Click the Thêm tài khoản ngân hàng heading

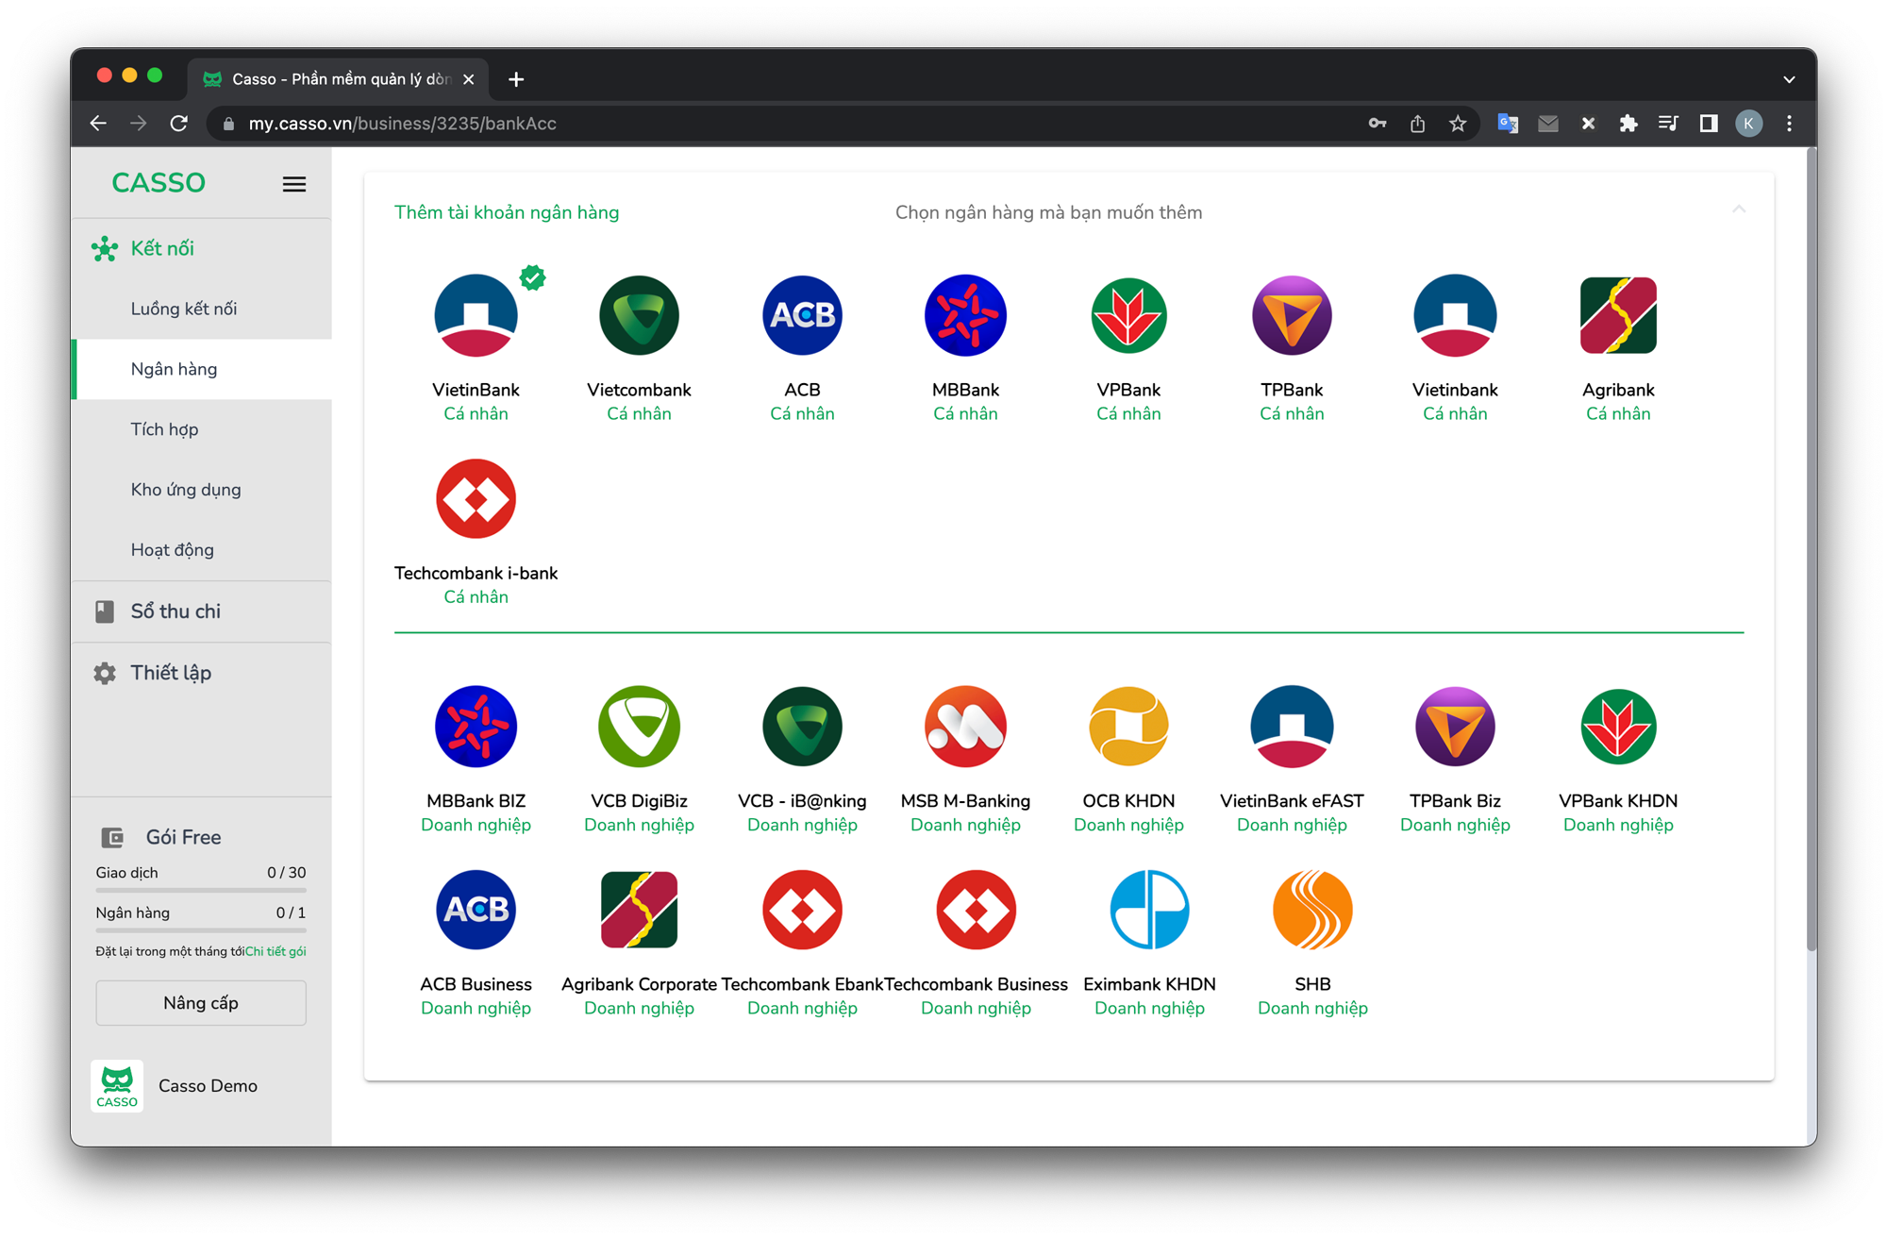tap(507, 212)
